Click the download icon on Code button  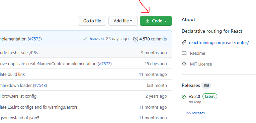click(x=147, y=21)
